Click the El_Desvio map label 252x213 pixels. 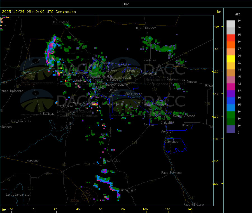pyautogui.click(x=66, y=106)
